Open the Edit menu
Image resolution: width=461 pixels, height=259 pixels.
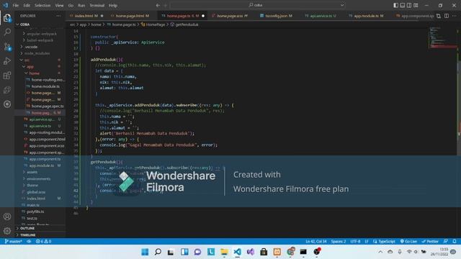[x=27, y=5]
